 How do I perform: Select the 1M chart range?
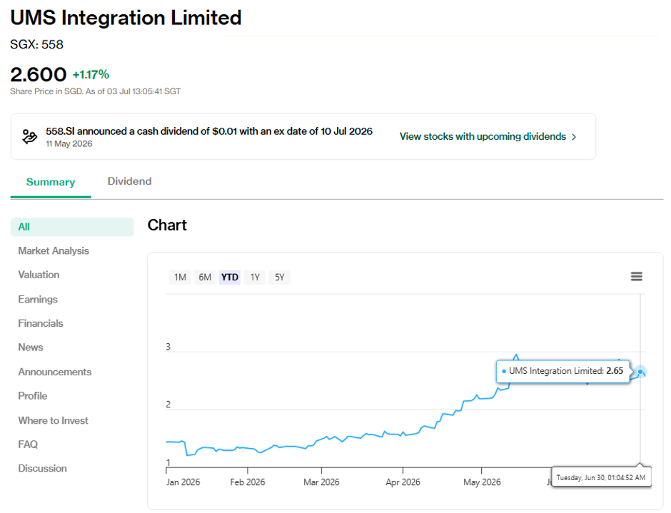pyautogui.click(x=180, y=278)
